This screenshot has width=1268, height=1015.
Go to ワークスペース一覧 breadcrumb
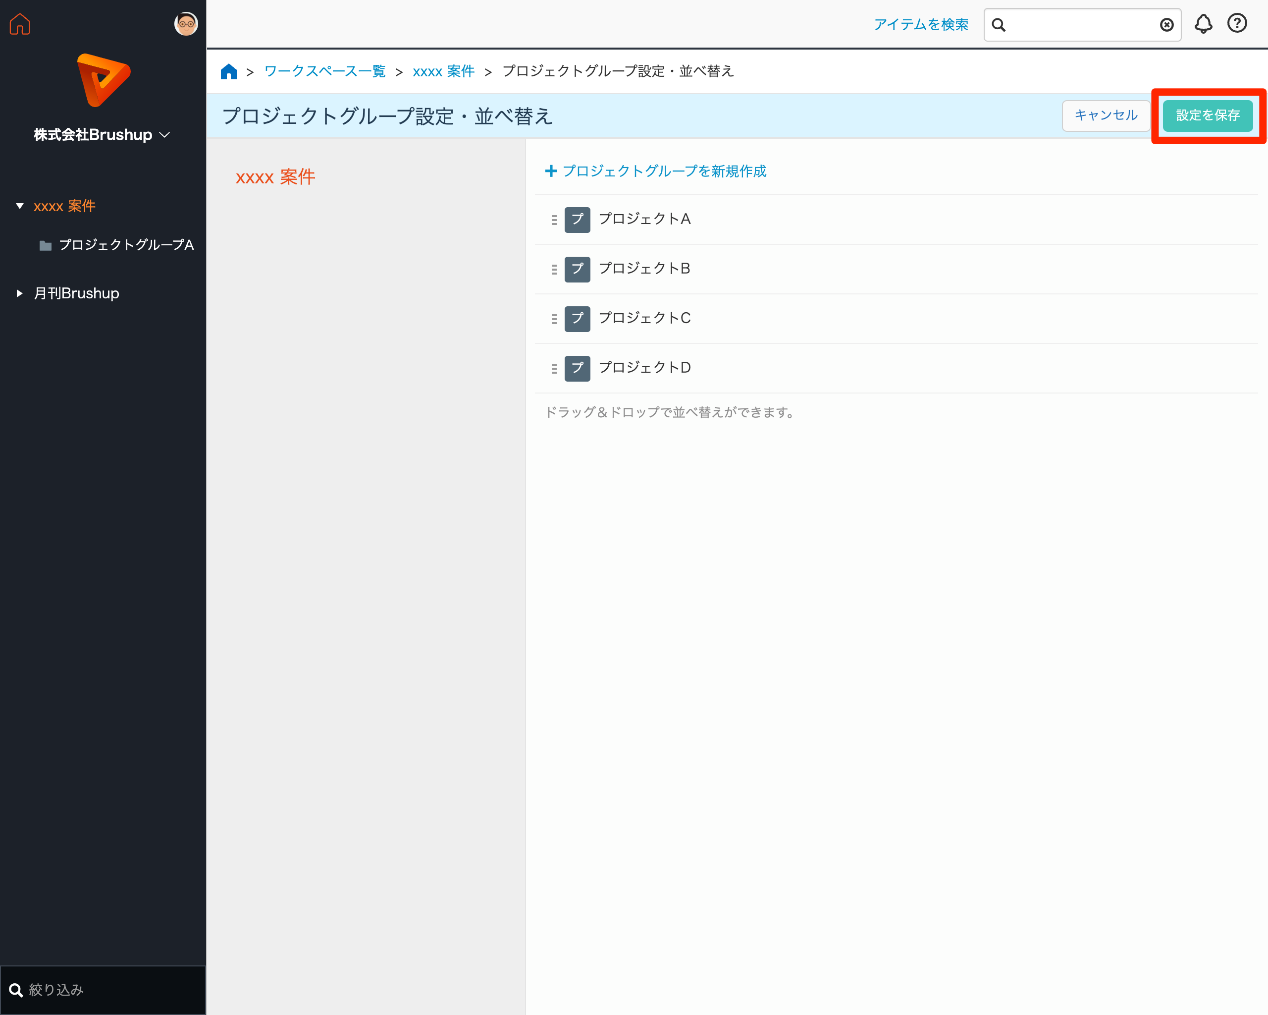pyautogui.click(x=324, y=72)
